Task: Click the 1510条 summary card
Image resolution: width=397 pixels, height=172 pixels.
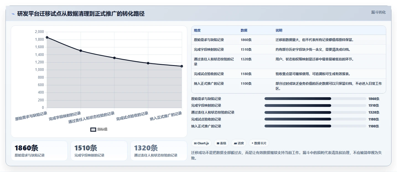Action: (x=99, y=151)
